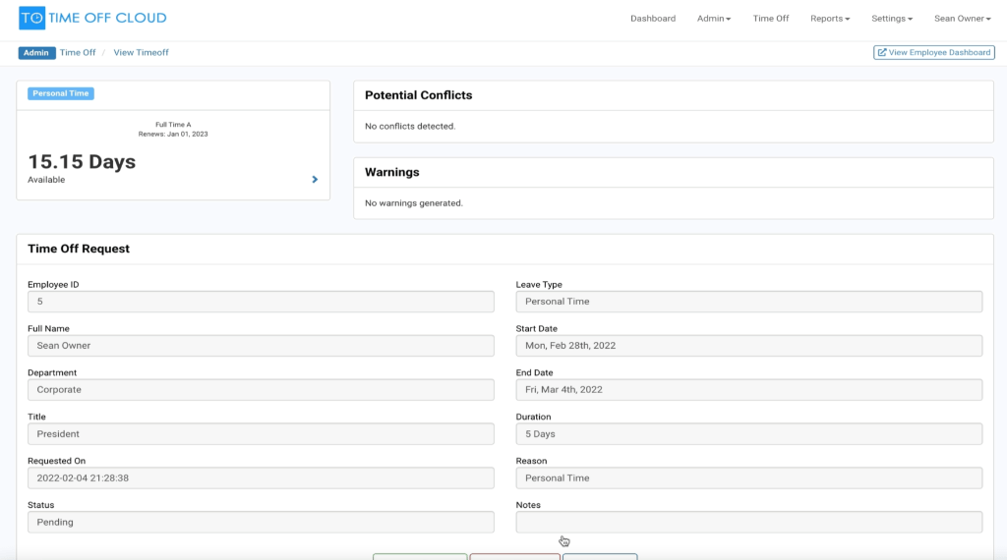Click the View Timeoff breadcrumb link
Viewport: 1007px width, 560px height.
tap(141, 53)
